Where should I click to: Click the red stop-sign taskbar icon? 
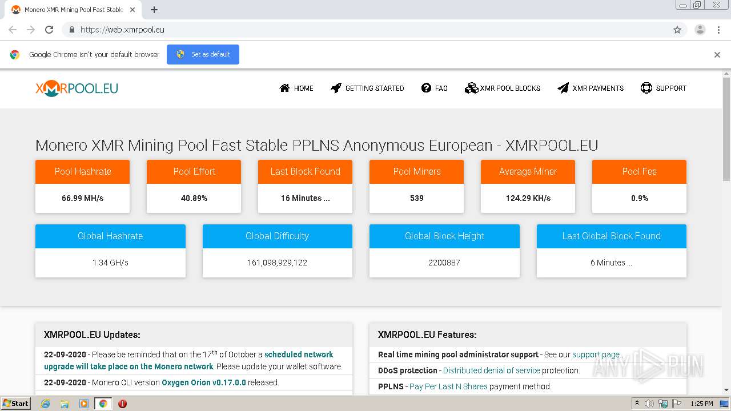click(122, 404)
